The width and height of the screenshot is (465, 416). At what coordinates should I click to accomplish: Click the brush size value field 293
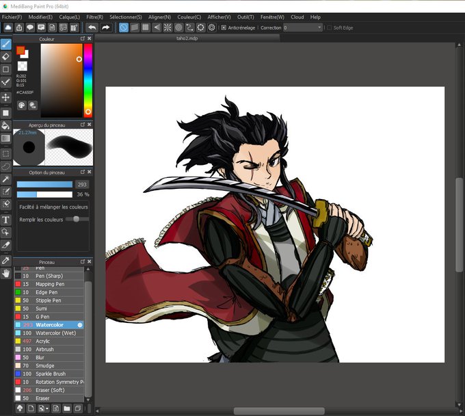[82, 185]
